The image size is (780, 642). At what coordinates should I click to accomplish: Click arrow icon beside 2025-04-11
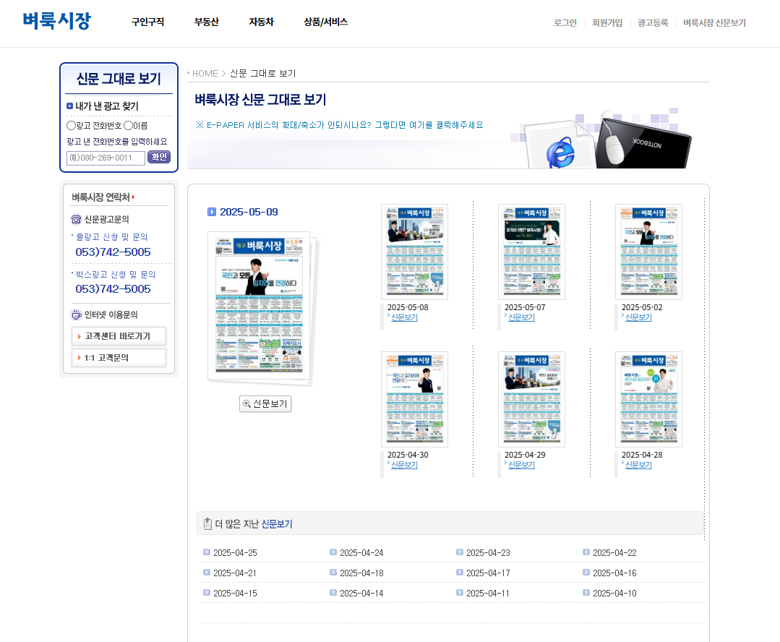click(x=460, y=593)
